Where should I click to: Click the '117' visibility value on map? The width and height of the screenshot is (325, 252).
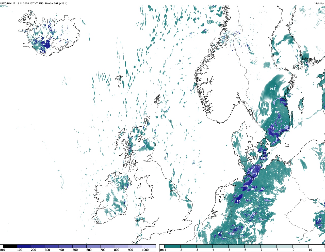pyautogui.click(x=220, y=233)
